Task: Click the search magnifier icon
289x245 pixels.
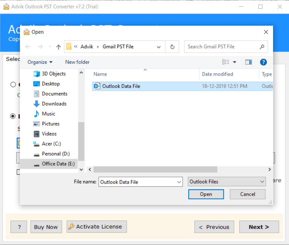Action: (x=262, y=47)
